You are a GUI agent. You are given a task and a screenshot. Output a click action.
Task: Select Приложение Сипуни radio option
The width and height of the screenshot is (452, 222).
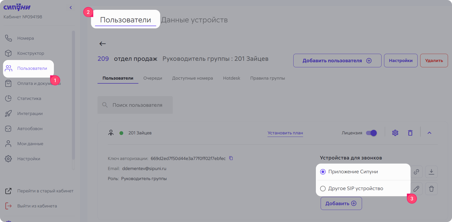click(x=323, y=172)
